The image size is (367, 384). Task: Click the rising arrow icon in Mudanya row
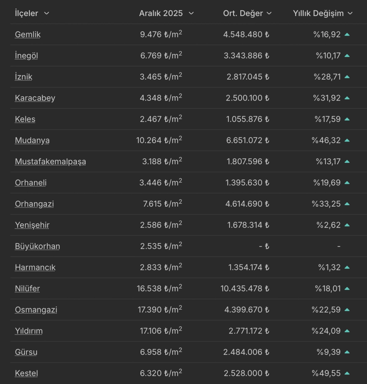coord(347,140)
